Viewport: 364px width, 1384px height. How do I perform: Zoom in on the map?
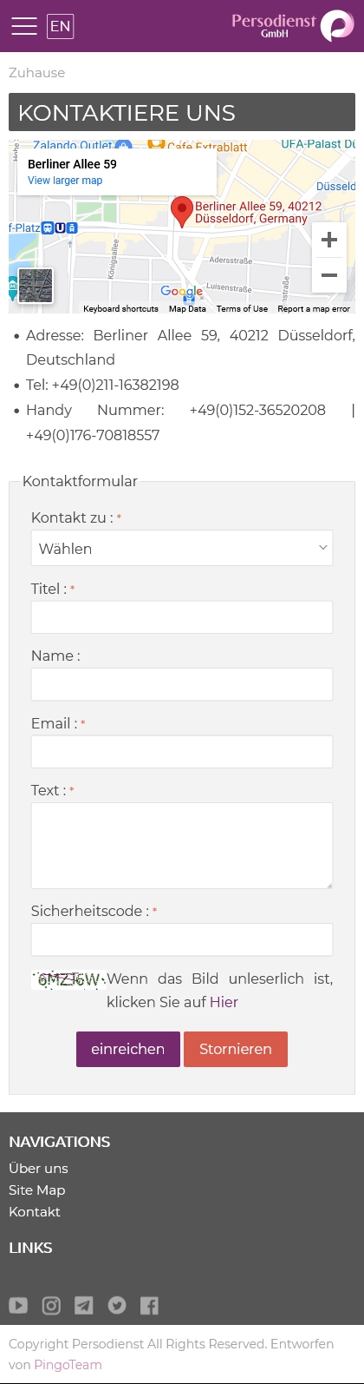point(329,241)
